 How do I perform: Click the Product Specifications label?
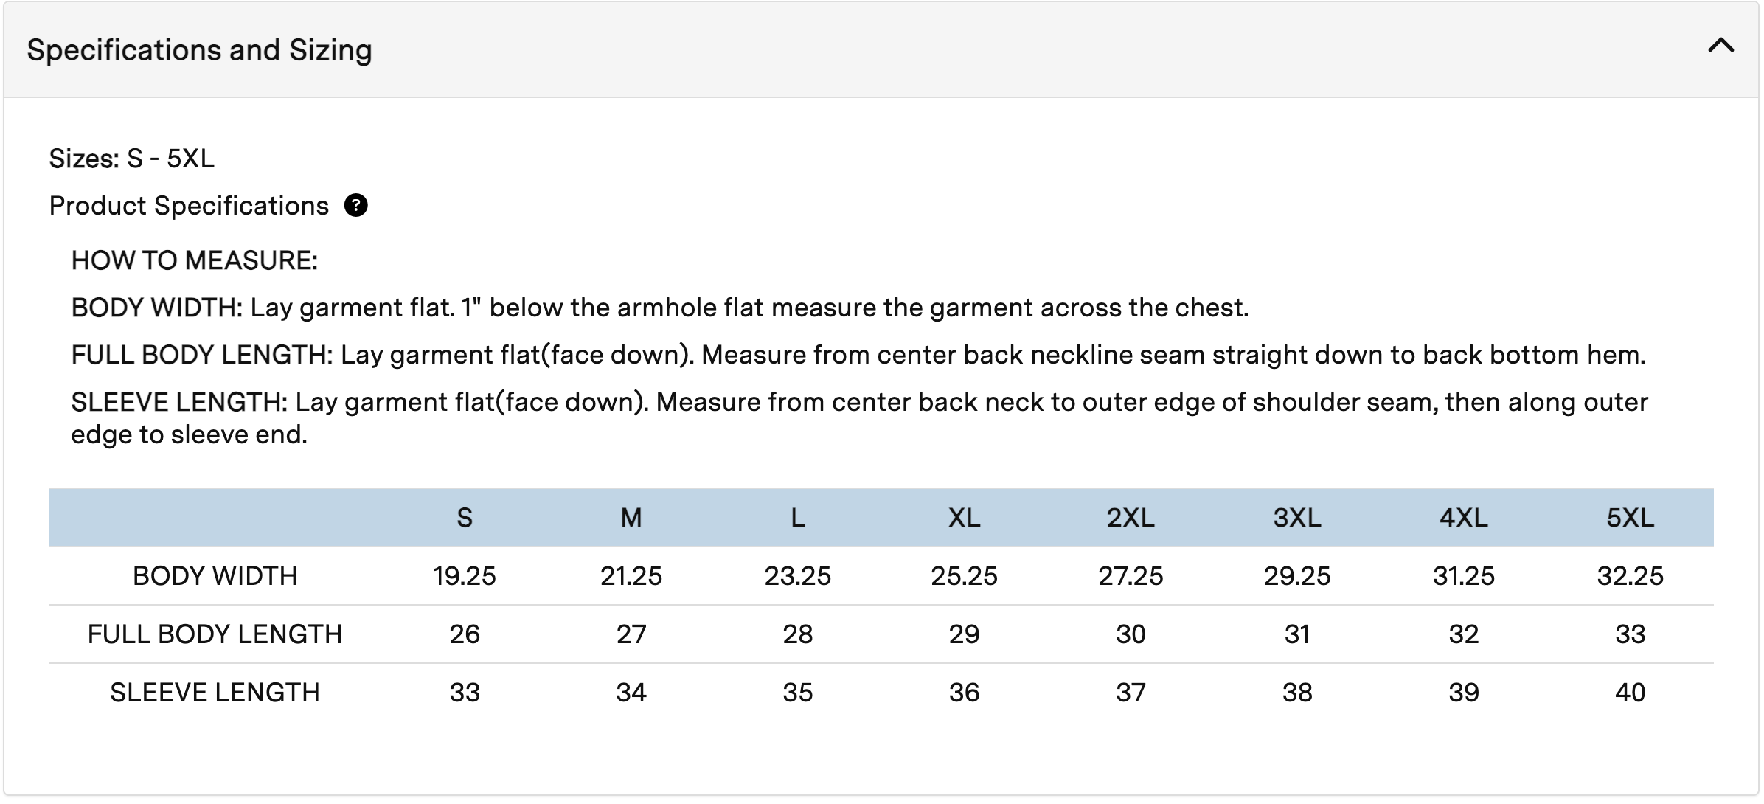click(189, 206)
